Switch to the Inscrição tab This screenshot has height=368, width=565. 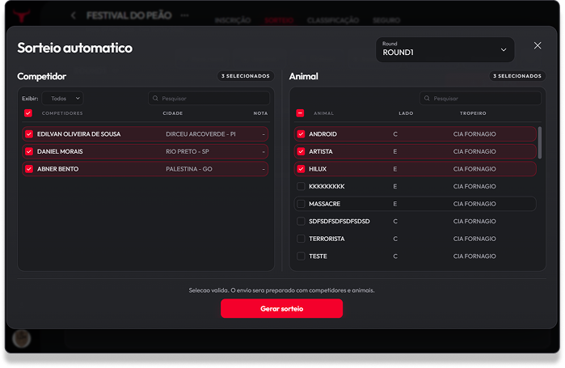(233, 20)
